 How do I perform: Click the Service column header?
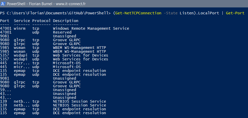pos(22,21)
